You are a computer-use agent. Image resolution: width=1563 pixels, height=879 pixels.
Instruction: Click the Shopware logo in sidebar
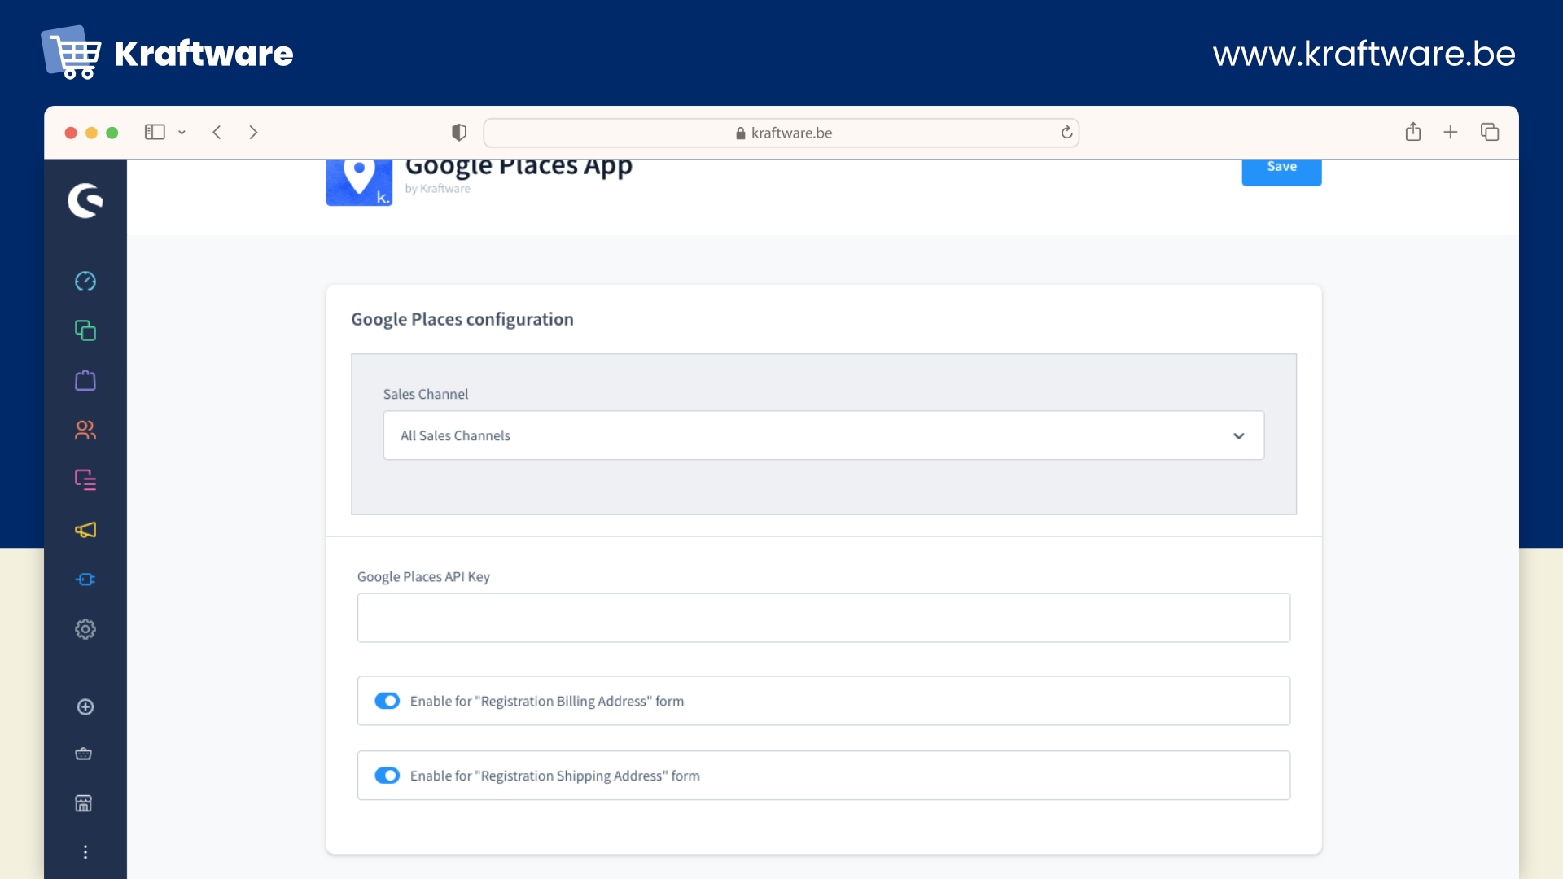click(85, 200)
